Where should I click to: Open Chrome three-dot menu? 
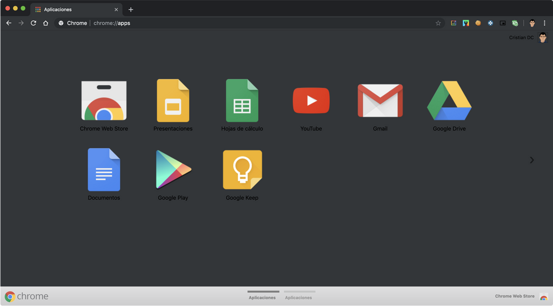click(x=545, y=23)
